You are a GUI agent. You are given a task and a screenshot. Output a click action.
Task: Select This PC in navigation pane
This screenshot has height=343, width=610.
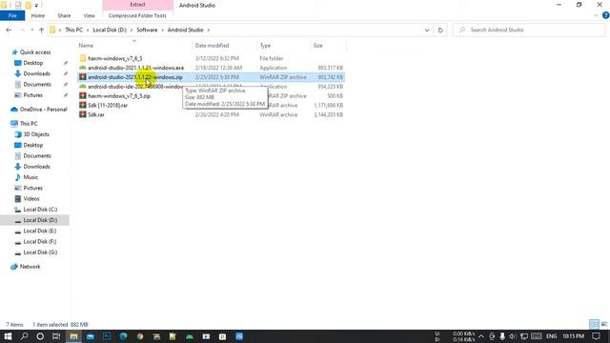coord(29,123)
